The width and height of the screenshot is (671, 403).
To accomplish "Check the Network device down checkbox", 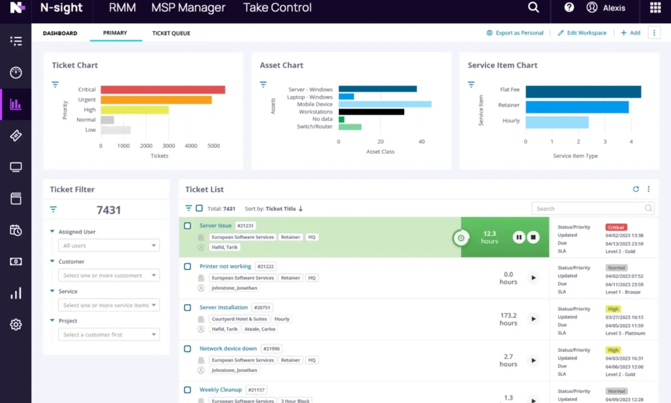I will 188,349.
